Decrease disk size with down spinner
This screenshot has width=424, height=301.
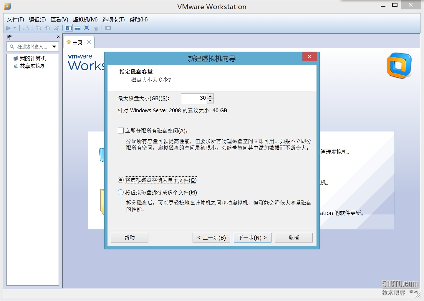pos(210,101)
